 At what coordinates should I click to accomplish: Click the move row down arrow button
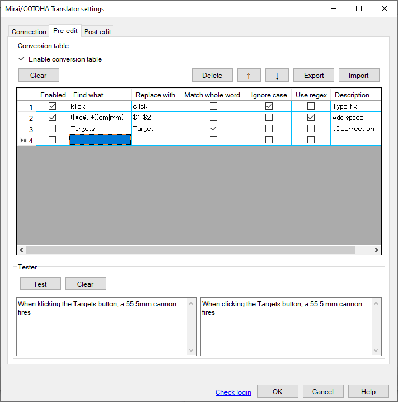pos(277,76)
